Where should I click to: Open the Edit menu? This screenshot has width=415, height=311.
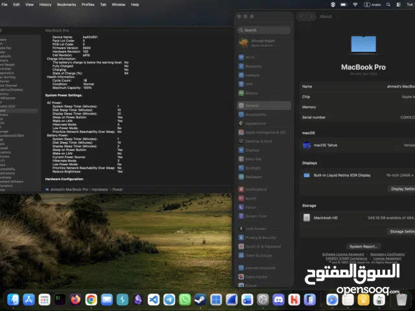16,5
